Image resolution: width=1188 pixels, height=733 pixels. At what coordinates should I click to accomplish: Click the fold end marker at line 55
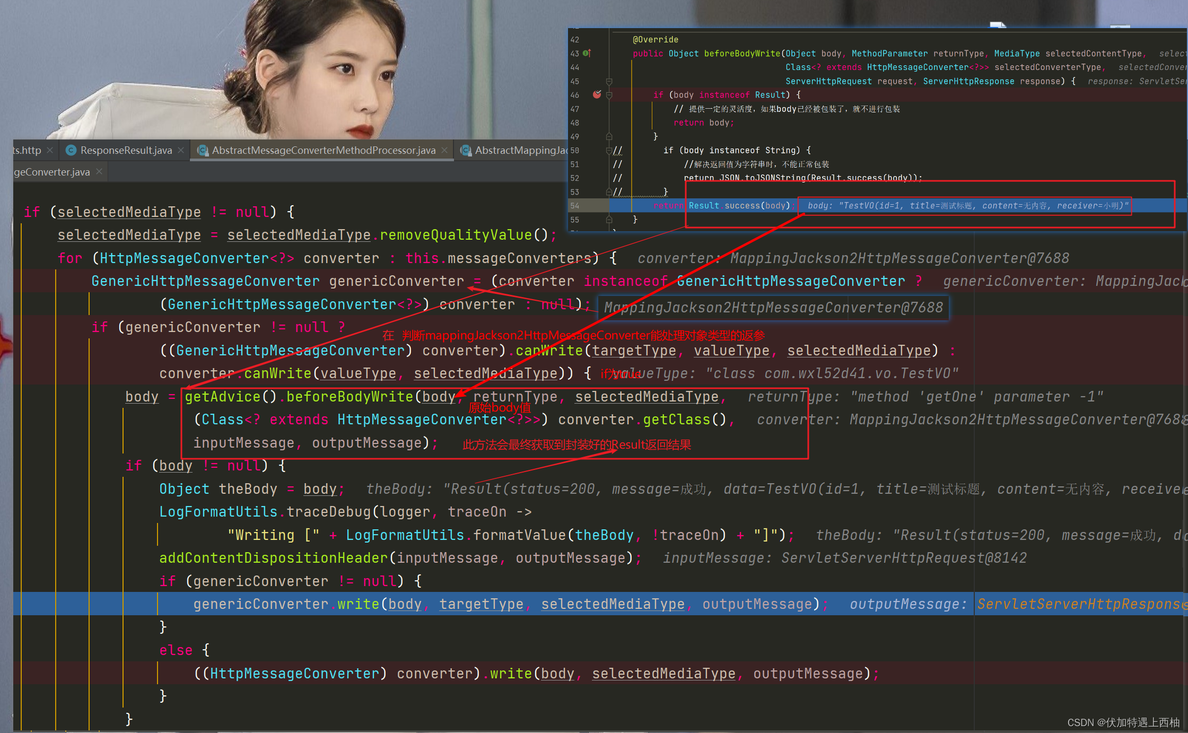point(609,220)
